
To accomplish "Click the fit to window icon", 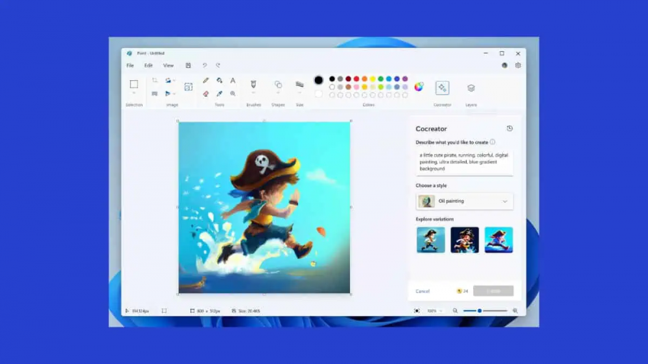I will [417, 311].
